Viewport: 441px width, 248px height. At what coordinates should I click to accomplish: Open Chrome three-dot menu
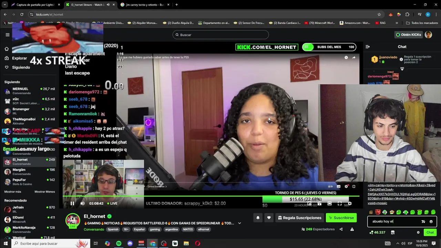point(436,14)
